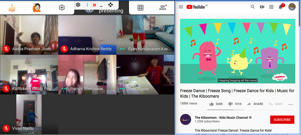
Task: Click the muted mic on Aadya Prashant Joshi
Action: (6, 49)
